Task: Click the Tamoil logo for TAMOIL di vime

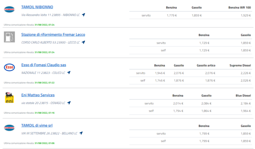Action: [x=9, y=128]
